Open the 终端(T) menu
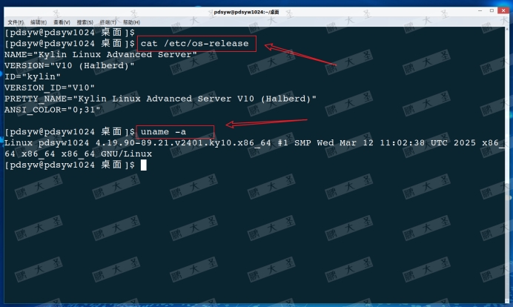 pyautogui.click(x=108, y=22)
